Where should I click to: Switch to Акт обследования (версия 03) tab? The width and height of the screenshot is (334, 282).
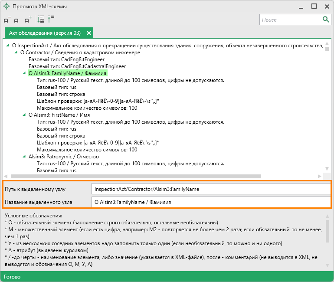(x=45, y=33)
